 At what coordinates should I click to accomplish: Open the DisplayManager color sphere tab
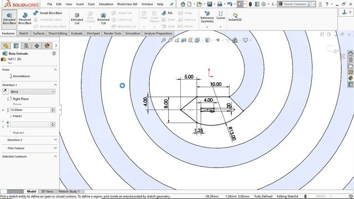[47, 46]
